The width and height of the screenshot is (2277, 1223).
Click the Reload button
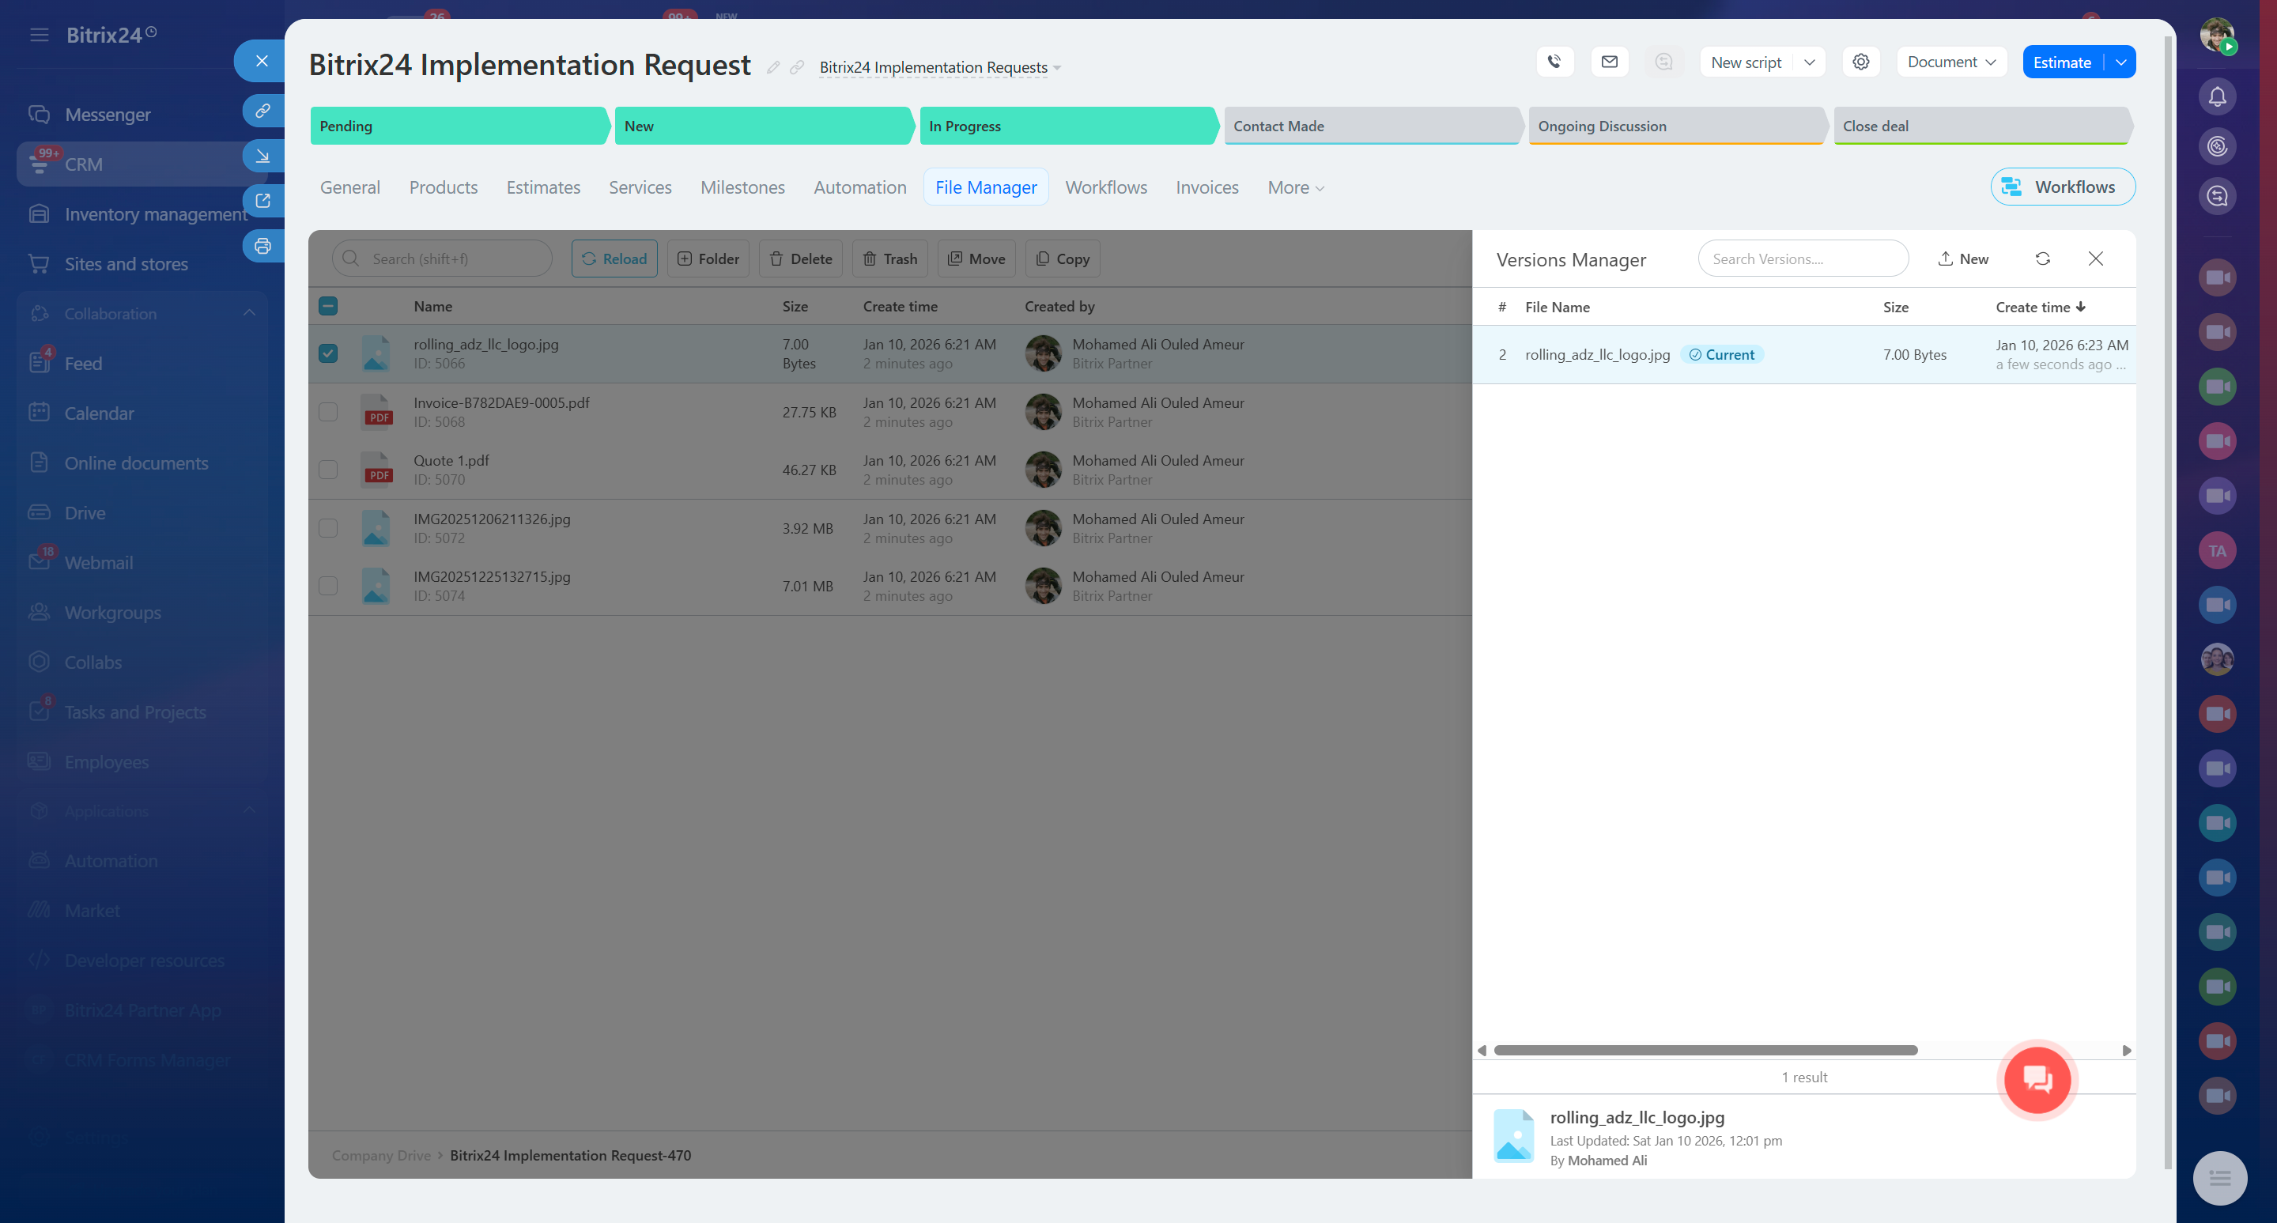pyautogui.click(x=614, y=259)
